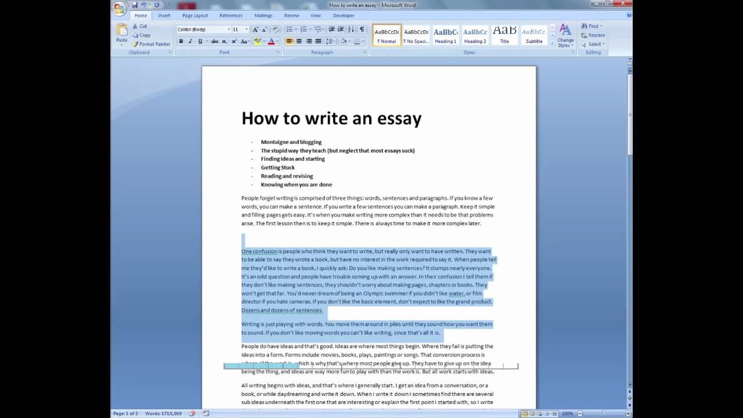The width and height of the screenshot is (743, 418).
Task: Switch to the Page Layout tab
Action: [194, 16]
